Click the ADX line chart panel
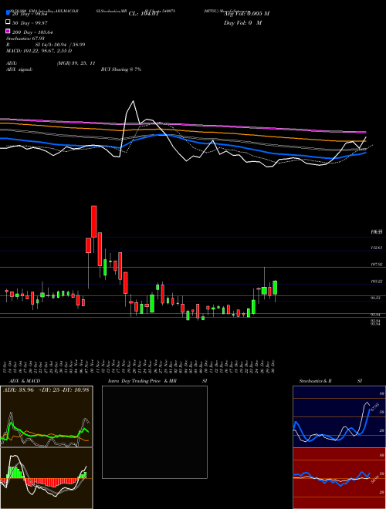The image size is (386, 509). tap(46, 416)
